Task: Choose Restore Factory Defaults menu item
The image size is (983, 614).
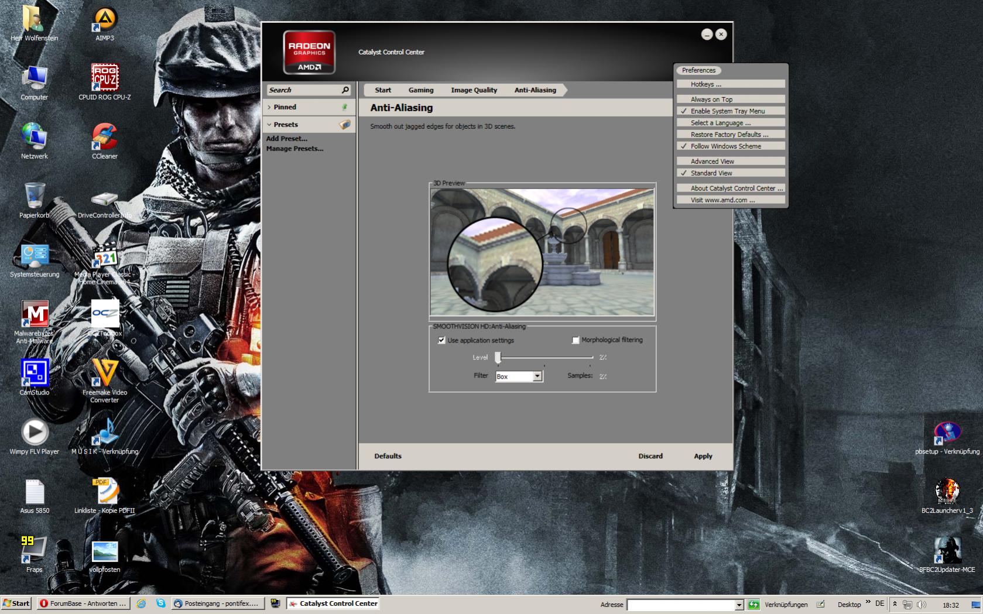Action: coord(731,135)
